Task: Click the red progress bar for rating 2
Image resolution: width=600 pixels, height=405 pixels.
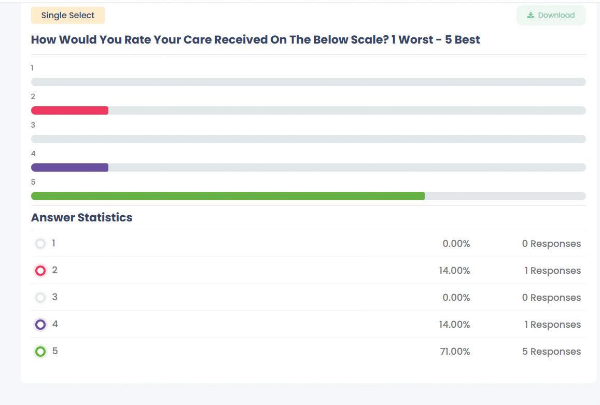Action: [69, 110]
